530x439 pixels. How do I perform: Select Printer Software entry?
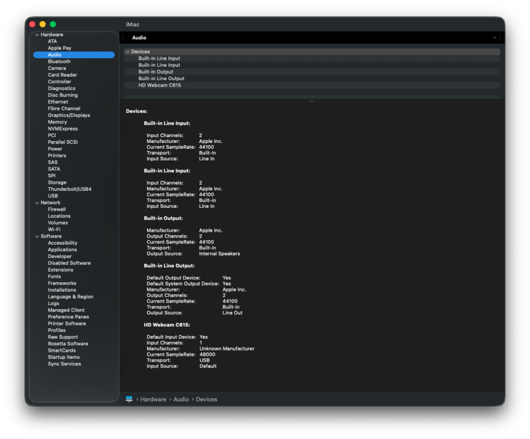67,324
